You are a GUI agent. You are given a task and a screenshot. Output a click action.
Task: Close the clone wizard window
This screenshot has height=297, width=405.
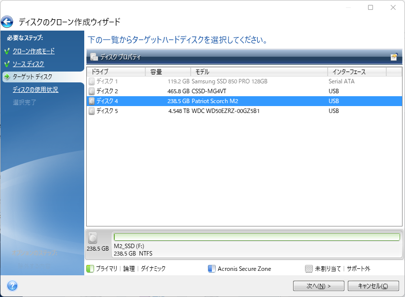coord(393,7)
